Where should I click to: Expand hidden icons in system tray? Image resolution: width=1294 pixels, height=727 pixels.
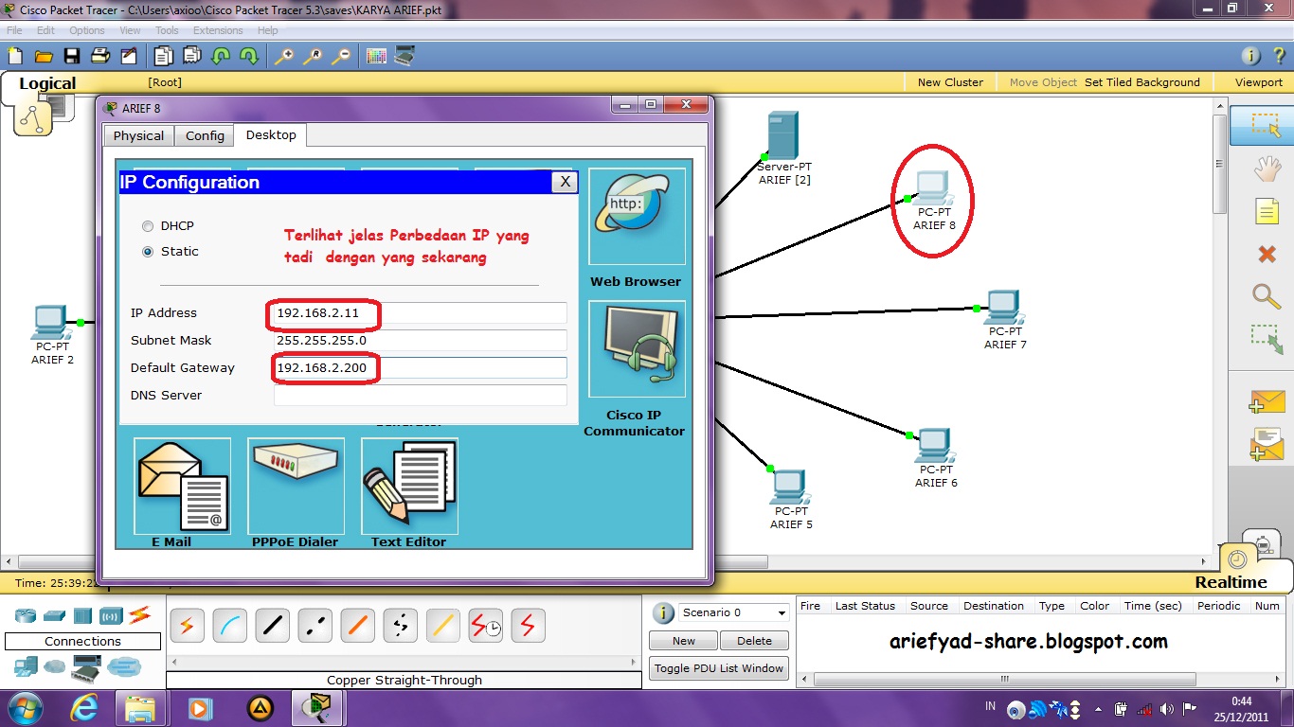[x=1098, y=707]
